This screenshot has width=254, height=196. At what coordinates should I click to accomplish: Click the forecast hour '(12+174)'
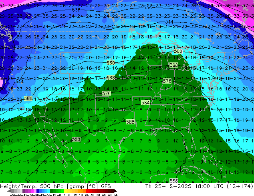point(240,186)
